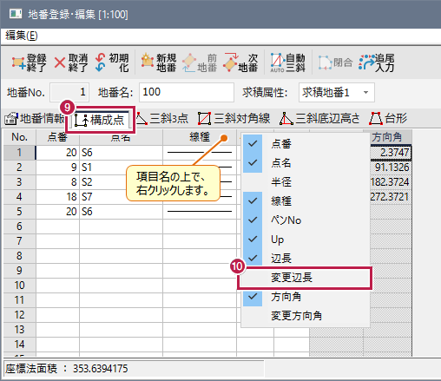Screen dimensions: 441x381
Task: Click the 登録終了 toolbar icon
Action: [x=29, y=62]
